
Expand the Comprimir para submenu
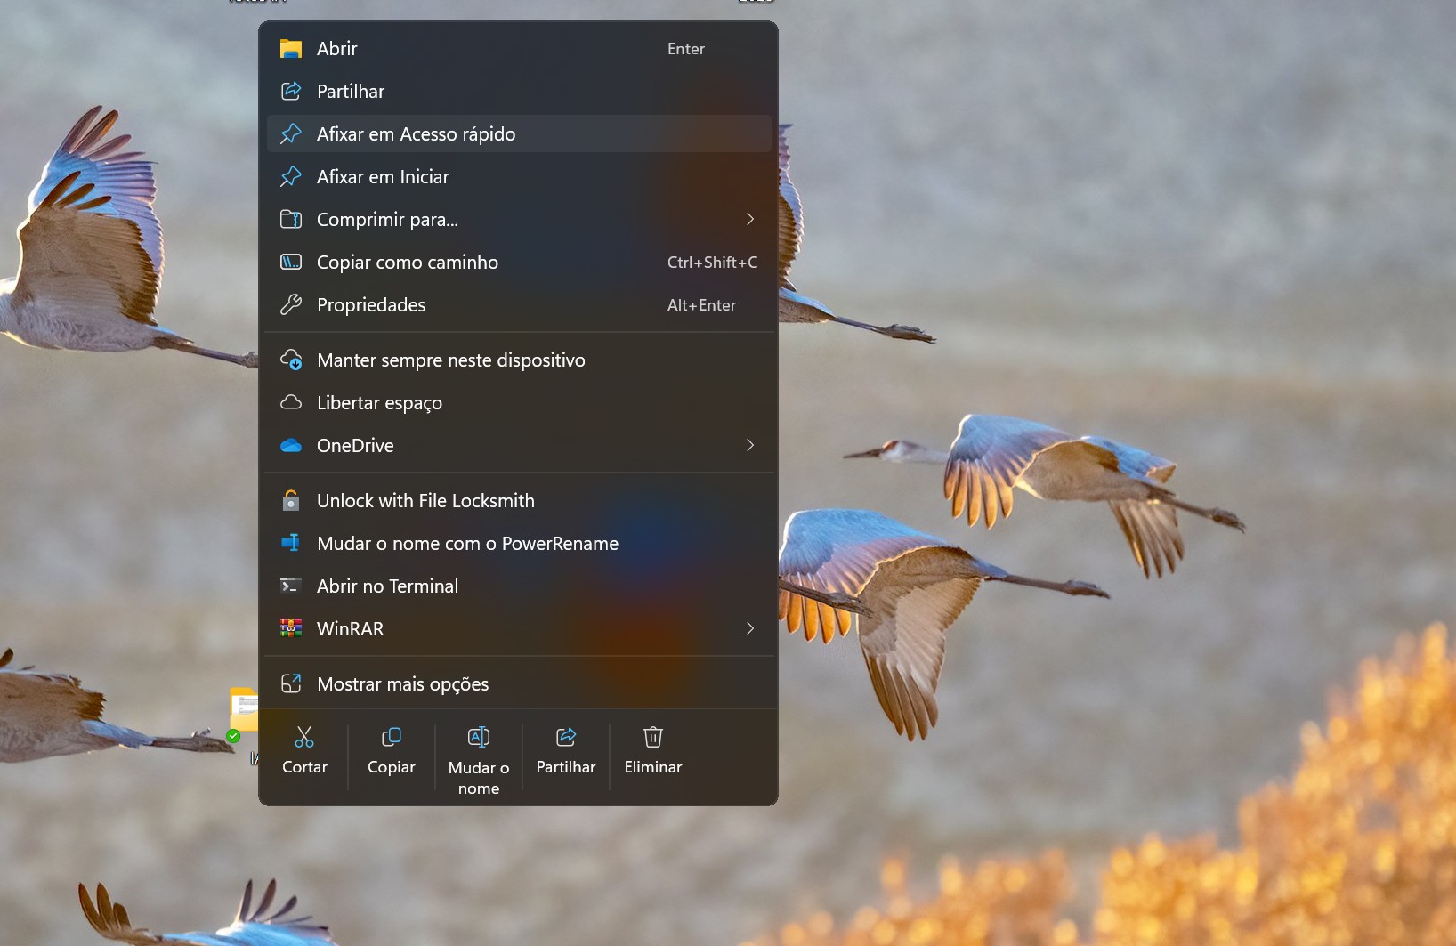(750, 219)
